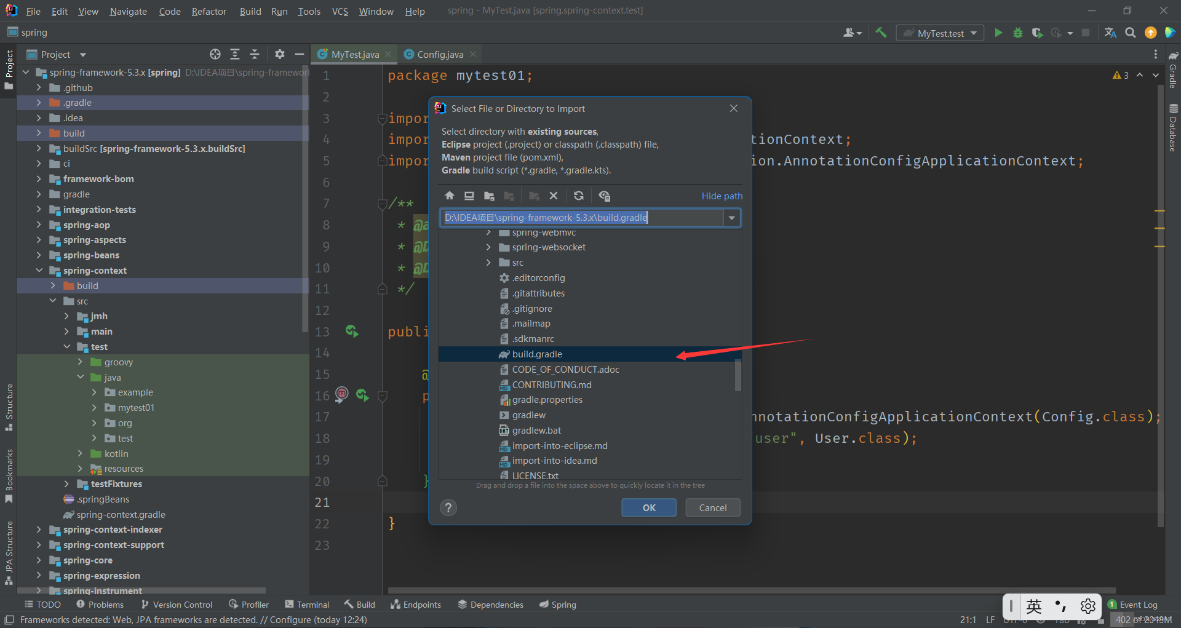Click the Refresh icon in import dialog
The image size is (1181, 628).
click(579, 196)
